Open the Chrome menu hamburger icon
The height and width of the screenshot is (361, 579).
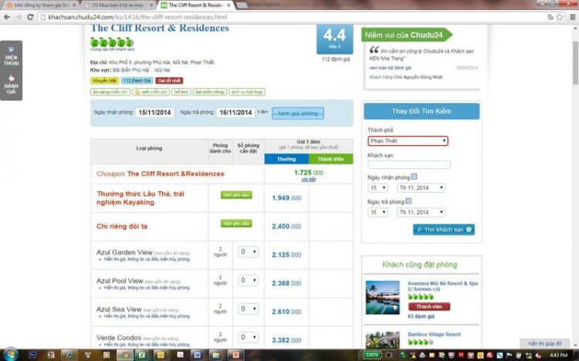click(x=572, y=17)
